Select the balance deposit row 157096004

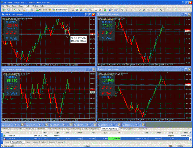click(96, 136)
